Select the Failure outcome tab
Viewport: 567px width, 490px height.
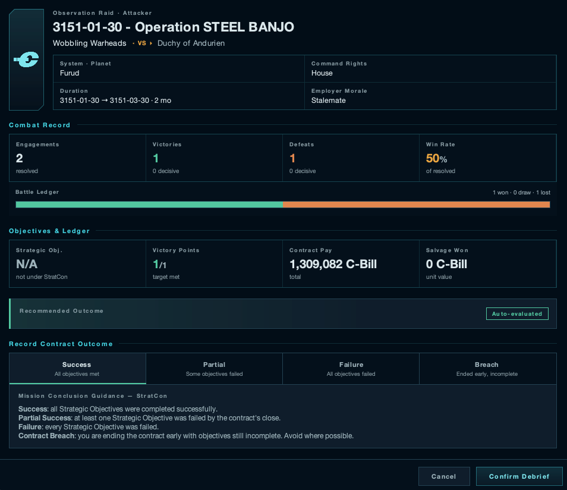[351, 369]
